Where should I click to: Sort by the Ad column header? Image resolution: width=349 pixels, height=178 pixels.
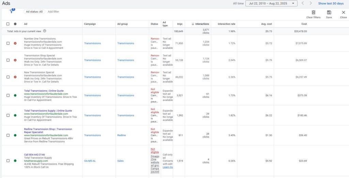[26, 24]
